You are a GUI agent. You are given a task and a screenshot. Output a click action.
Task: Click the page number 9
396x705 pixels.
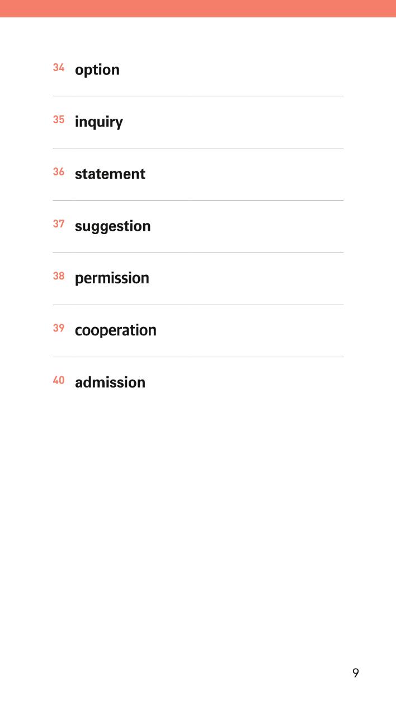(356, 673)
